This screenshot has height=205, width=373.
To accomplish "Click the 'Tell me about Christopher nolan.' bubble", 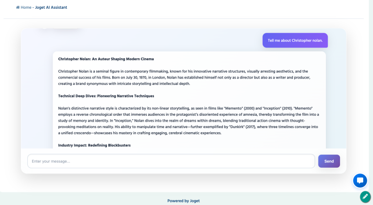I will [x=295, y=40].
